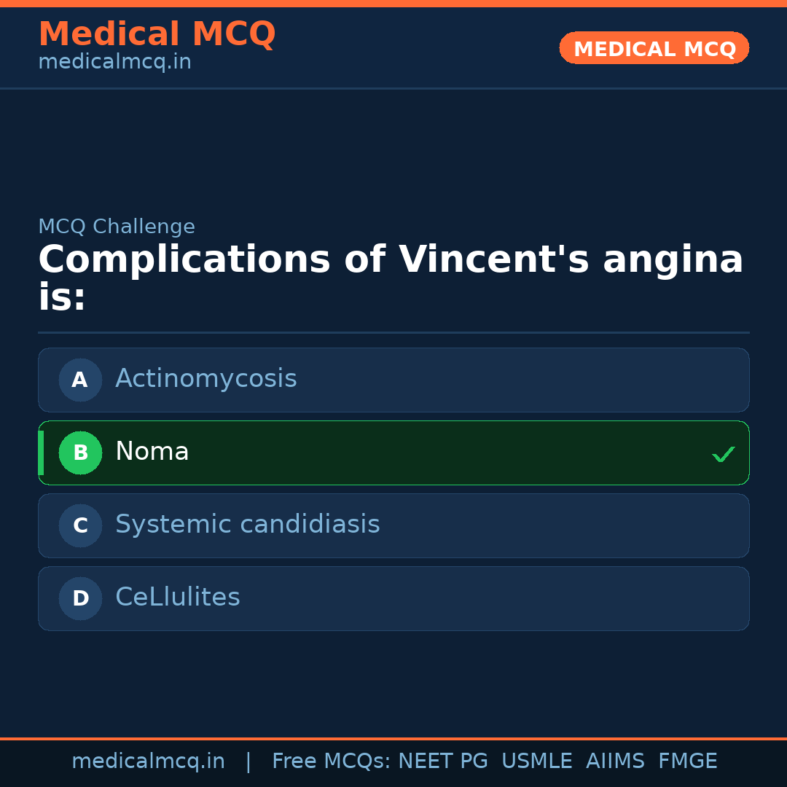Select the CeLlulites answer text
Viewport: 787px width, 787px height.
coord(177,598)
